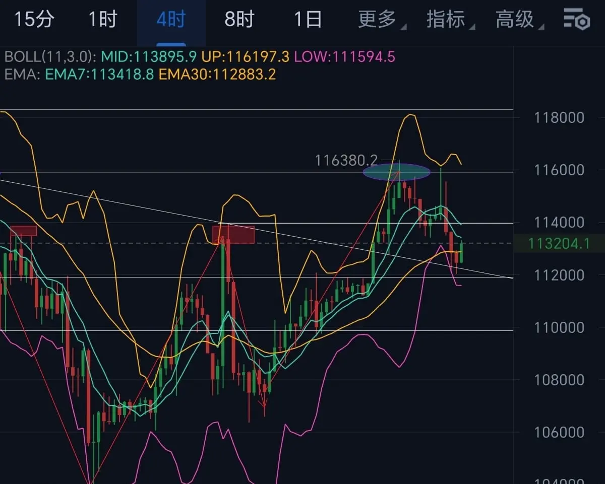Image resolution: width=605 pixels, height=484 pixels.
Task: Click the 116380.2 high price marker
Action: point(346,161)
